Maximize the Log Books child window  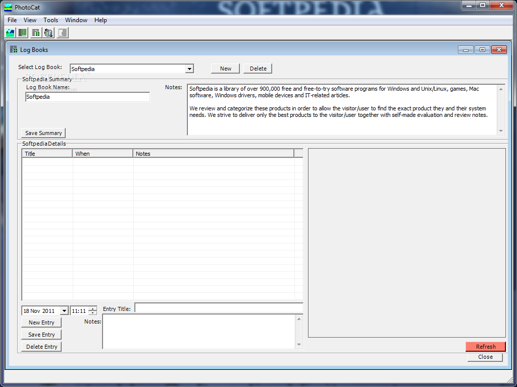tap(482, 50)
